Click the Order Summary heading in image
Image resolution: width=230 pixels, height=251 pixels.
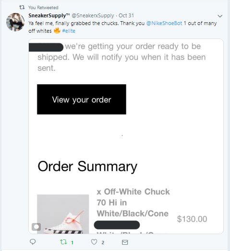click(x=87, y=167)
